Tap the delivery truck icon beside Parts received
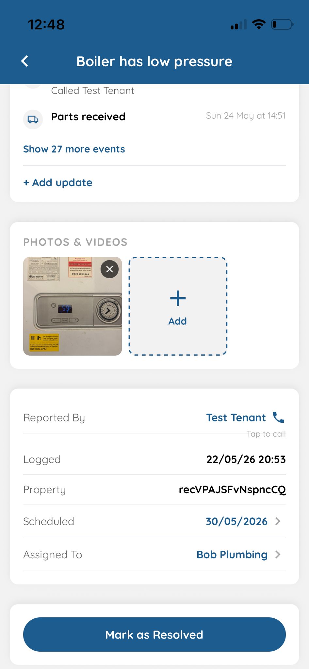Screen dimensions: 309x669 point(33,119)
